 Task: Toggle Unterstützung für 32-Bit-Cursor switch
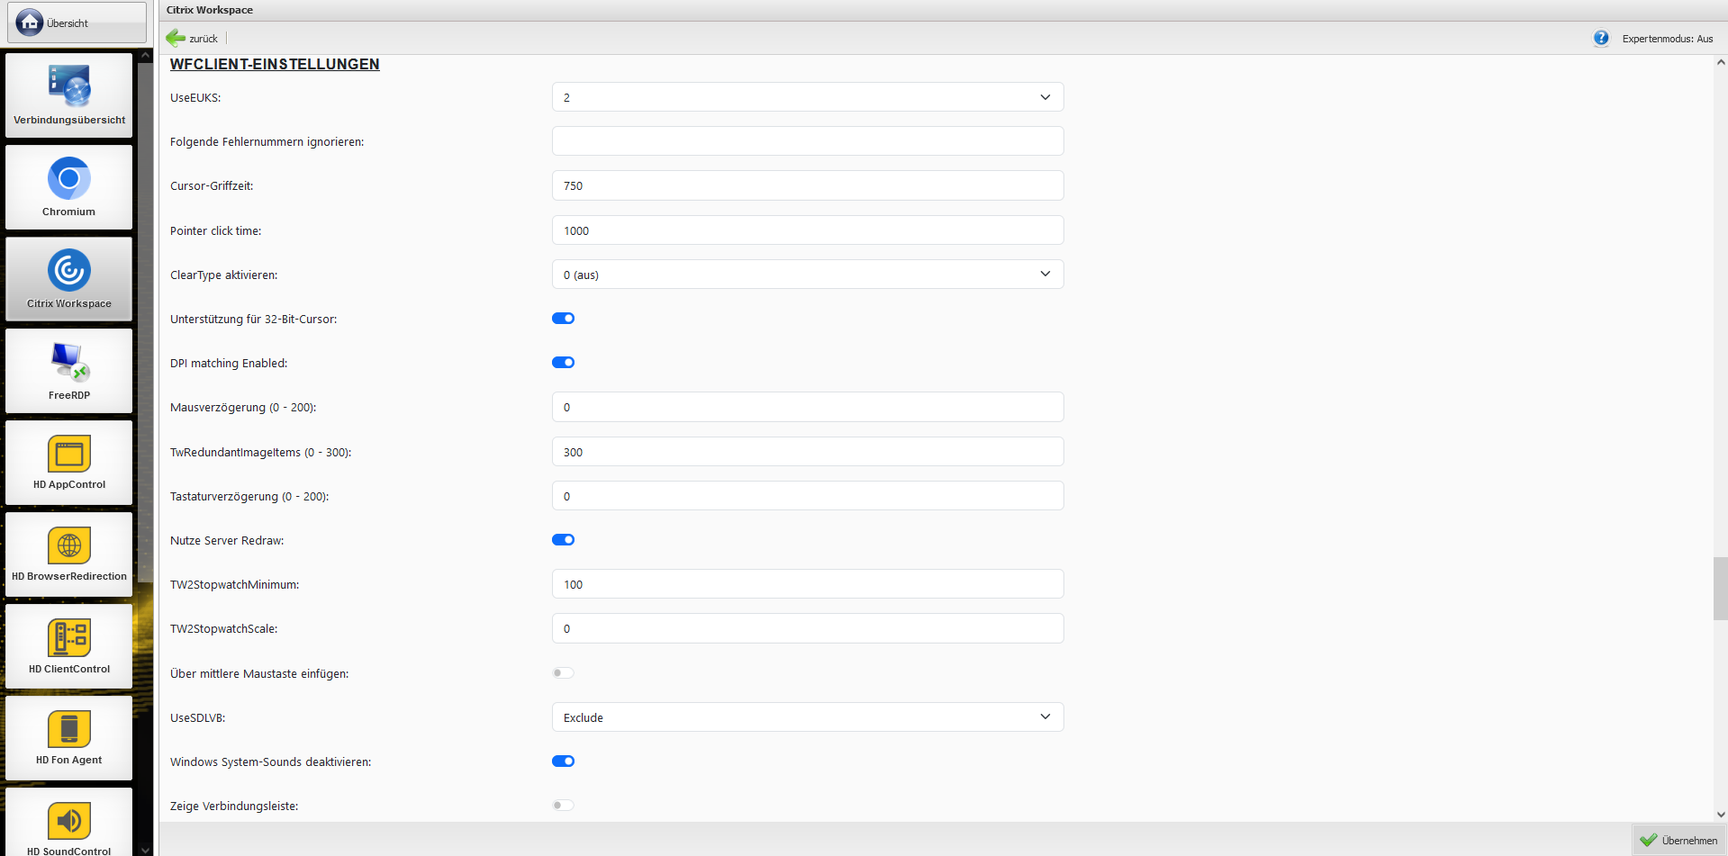click(x=563, y=319)
